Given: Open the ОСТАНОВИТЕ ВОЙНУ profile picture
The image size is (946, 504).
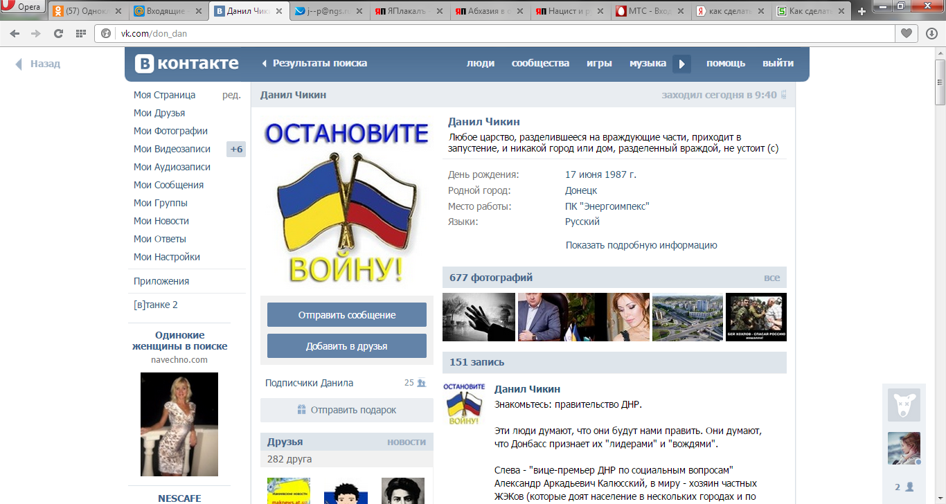Looking at the screenshot, I should coord(346,203).
